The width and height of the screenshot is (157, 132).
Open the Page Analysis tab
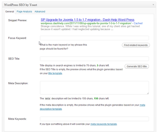click(x=24, y=12)
